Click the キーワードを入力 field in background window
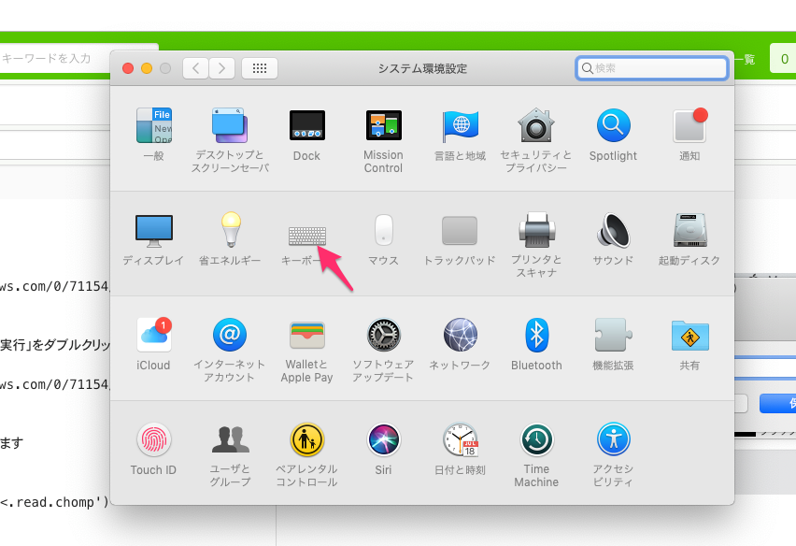This screenshot has width=796, height=546. 55,59
